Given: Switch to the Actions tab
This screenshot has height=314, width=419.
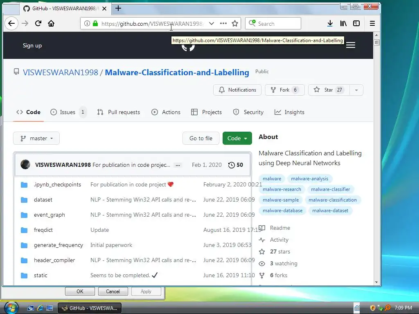Looking at the screenshot, I should tap(166, 112).
